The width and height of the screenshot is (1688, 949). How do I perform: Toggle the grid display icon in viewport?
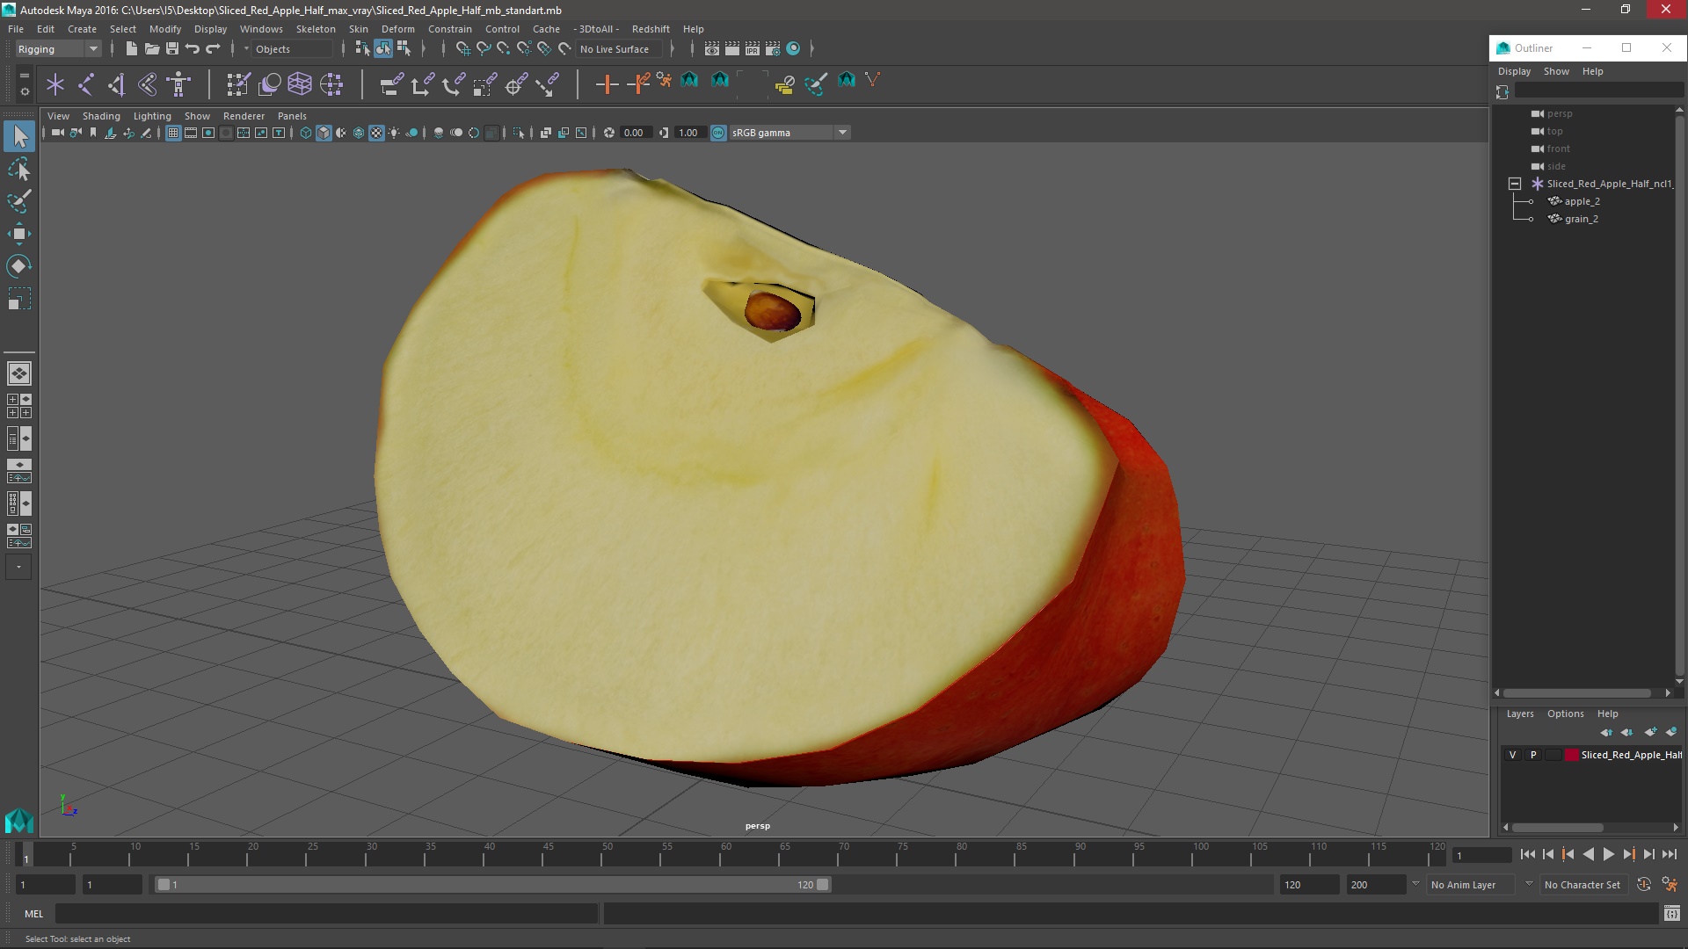173,133
